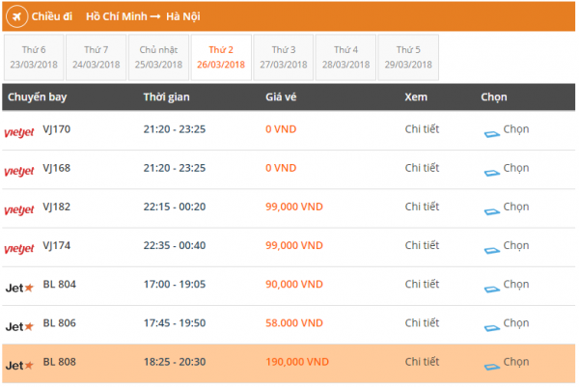579x387 pixels.
Task: Click the 0 VND price of VJ168
Action: pyautogui.click(x=281, y=168)
